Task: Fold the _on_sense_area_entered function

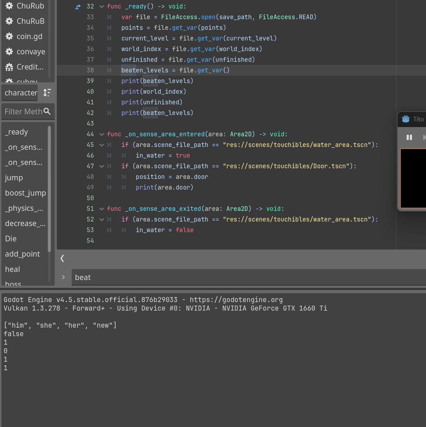Action: [102, 135]
